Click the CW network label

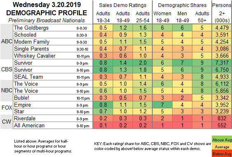click(x=7, y=122)
